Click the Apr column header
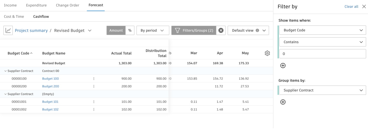This screenshot has height=129, width=368. [220, 53]
